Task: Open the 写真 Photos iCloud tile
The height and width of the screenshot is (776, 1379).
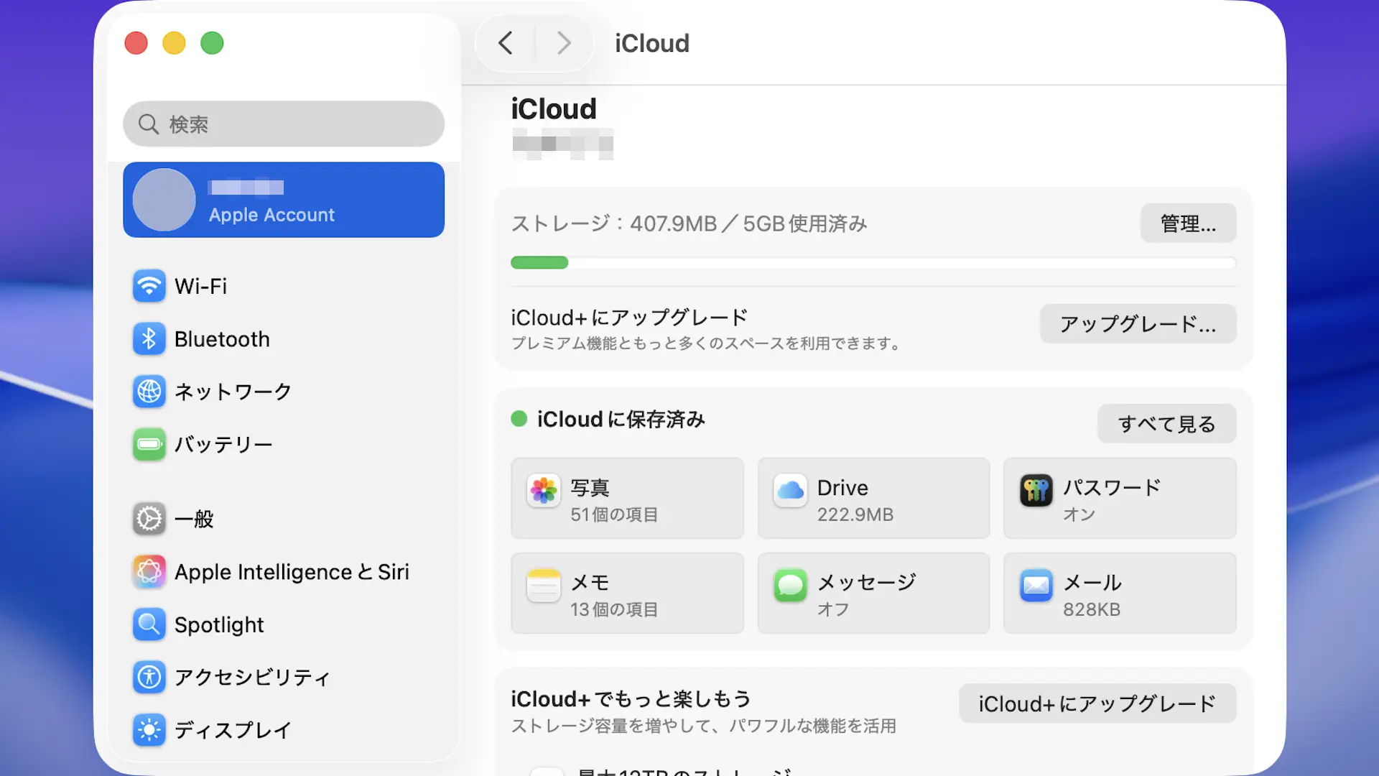Action: [x=626, y=499]
